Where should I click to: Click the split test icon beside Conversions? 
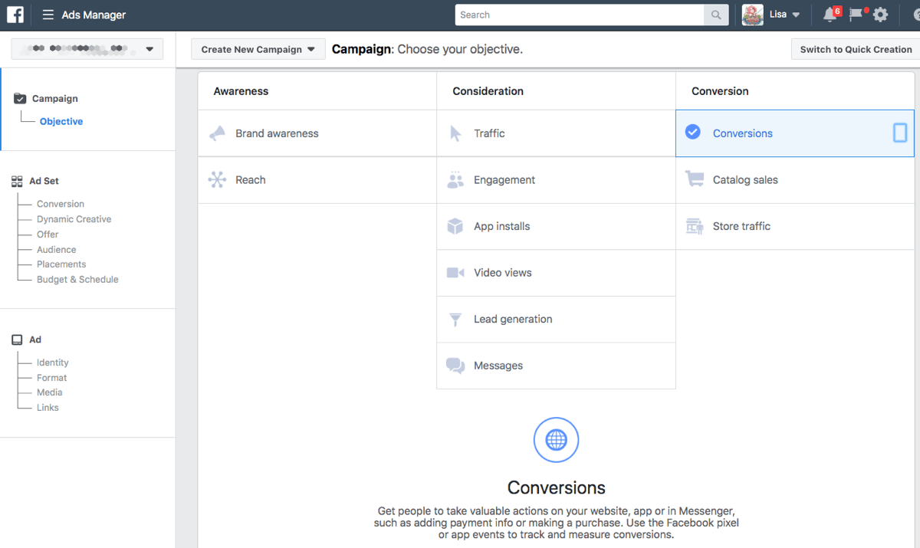[899, 132]
